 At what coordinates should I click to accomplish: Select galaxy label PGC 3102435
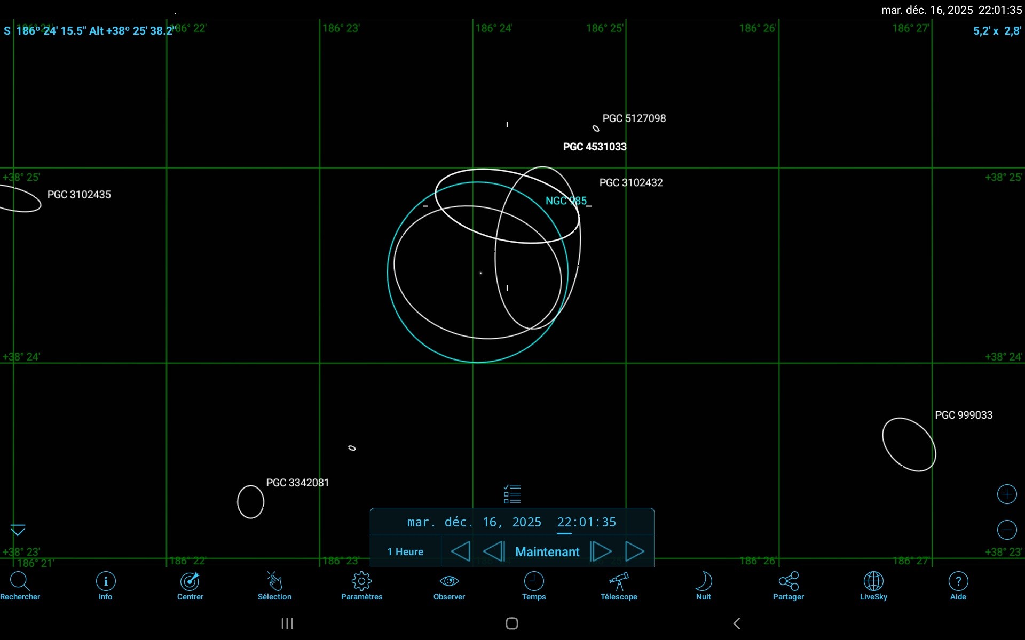point(79,195)
